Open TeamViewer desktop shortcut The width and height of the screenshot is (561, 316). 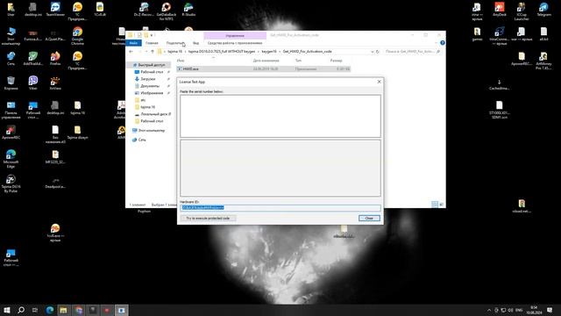click(x=55, y=10)
